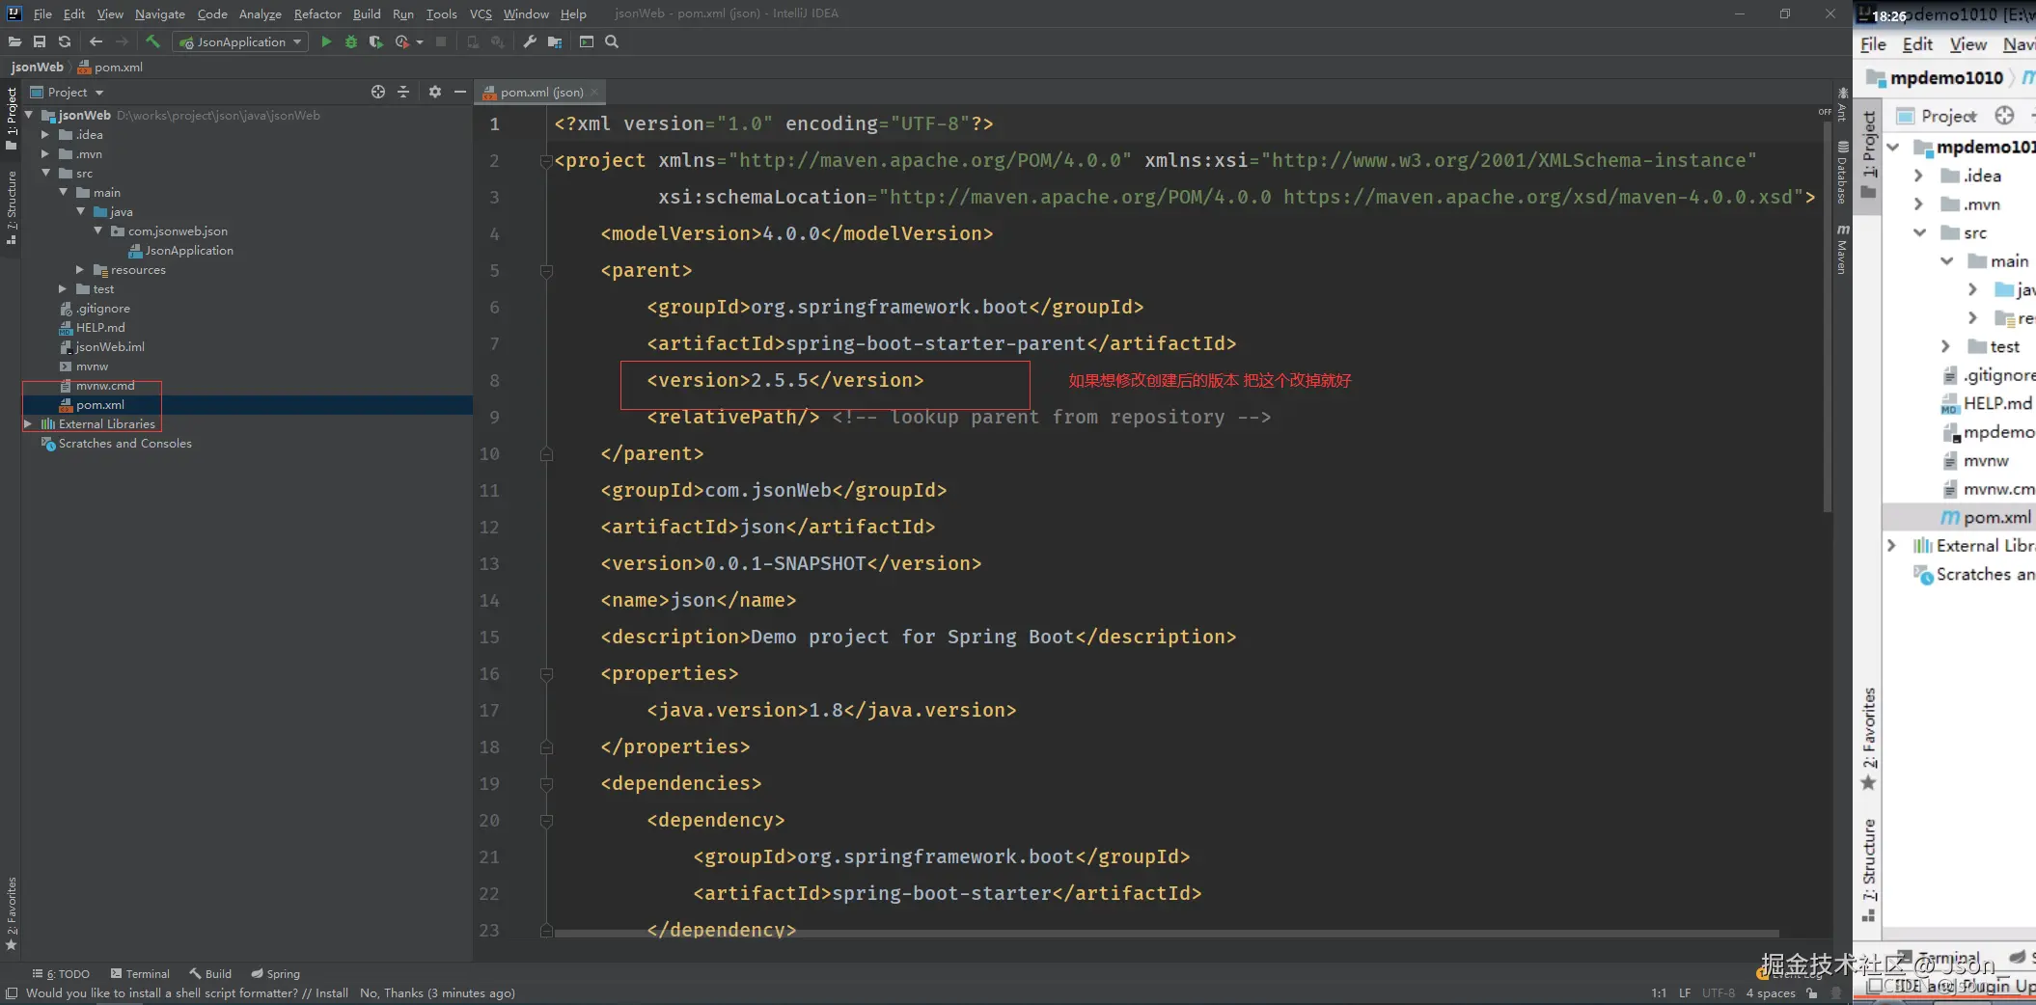The width and height of the screenshot is (2036, 1005).
Task: Open the Analyze menu
Action: click(260, 14)
